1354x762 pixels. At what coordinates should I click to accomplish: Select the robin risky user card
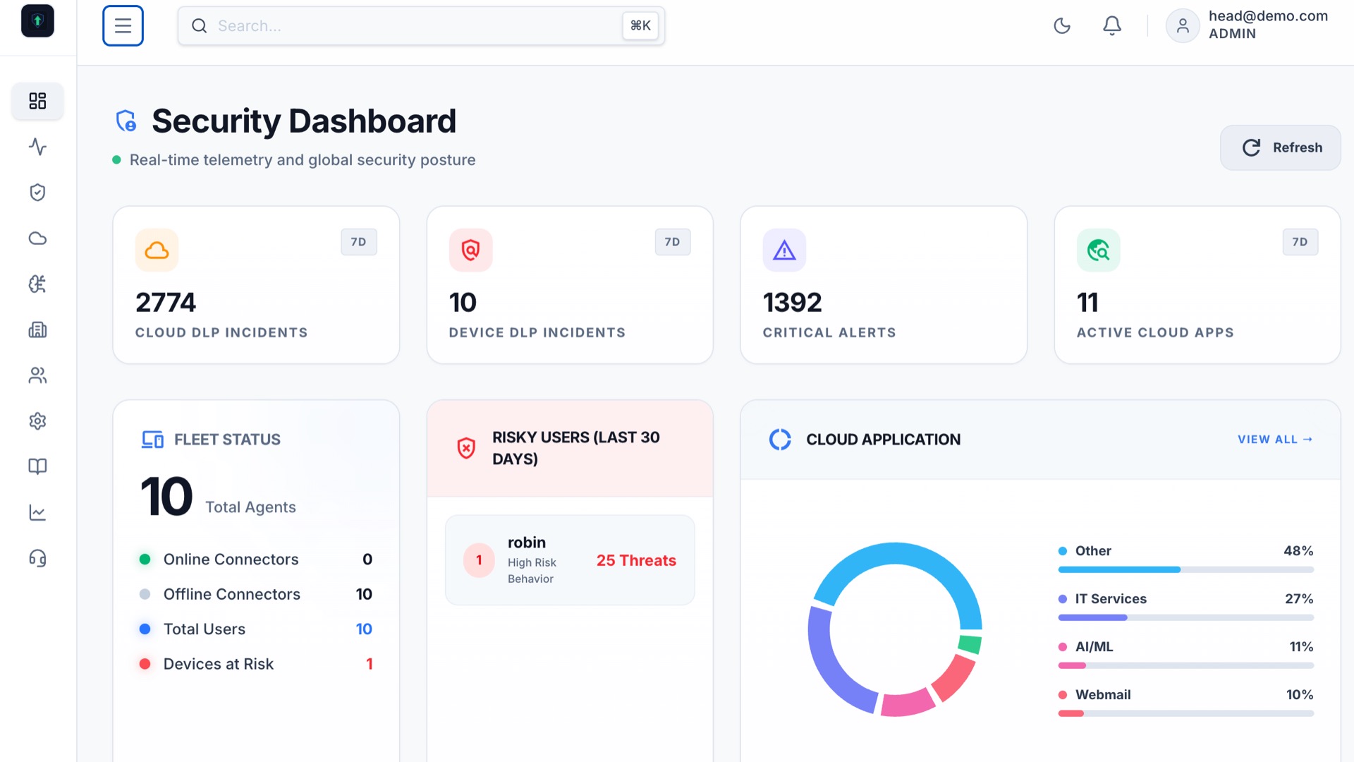[x=570, y=560]
